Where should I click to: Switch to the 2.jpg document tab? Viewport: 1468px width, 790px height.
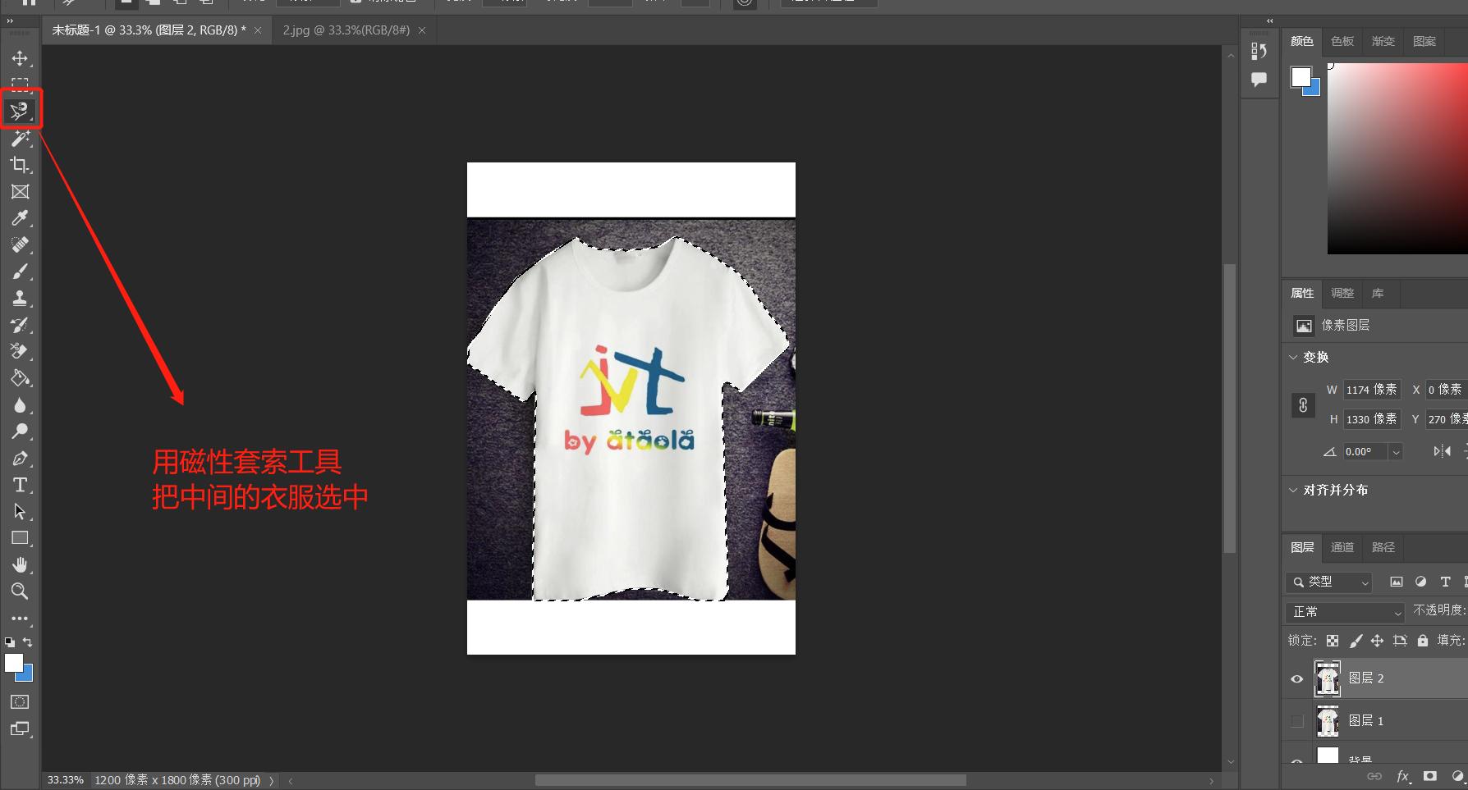coord(346,30)
